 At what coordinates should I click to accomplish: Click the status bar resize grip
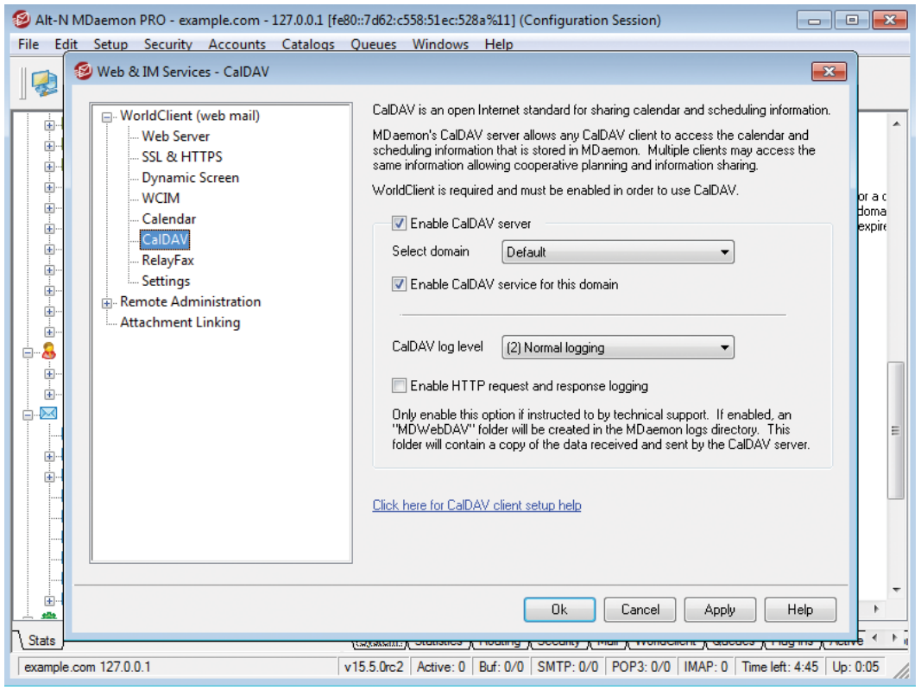(x=900, y=670)
